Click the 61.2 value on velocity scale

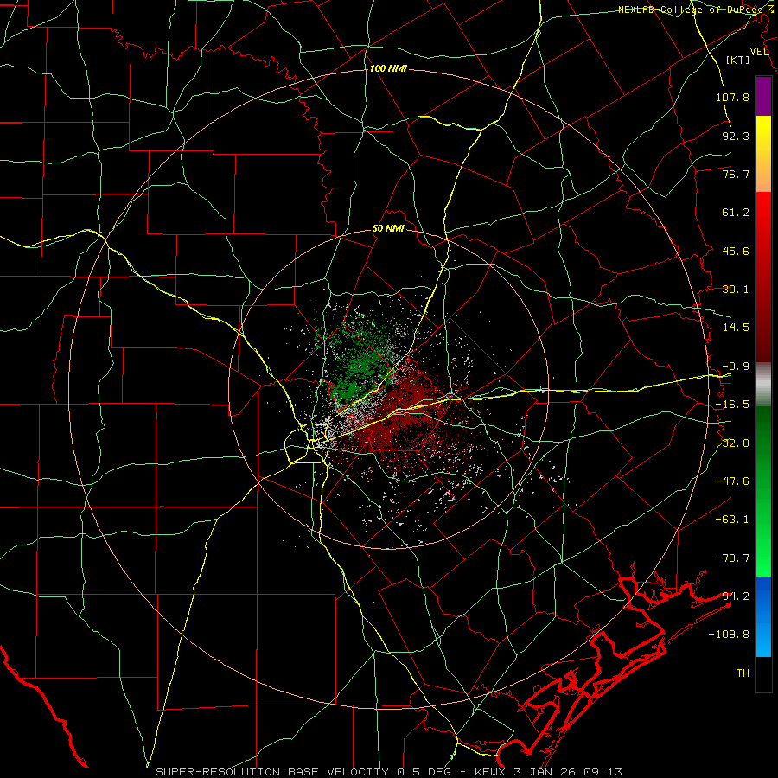click(736, 213)
